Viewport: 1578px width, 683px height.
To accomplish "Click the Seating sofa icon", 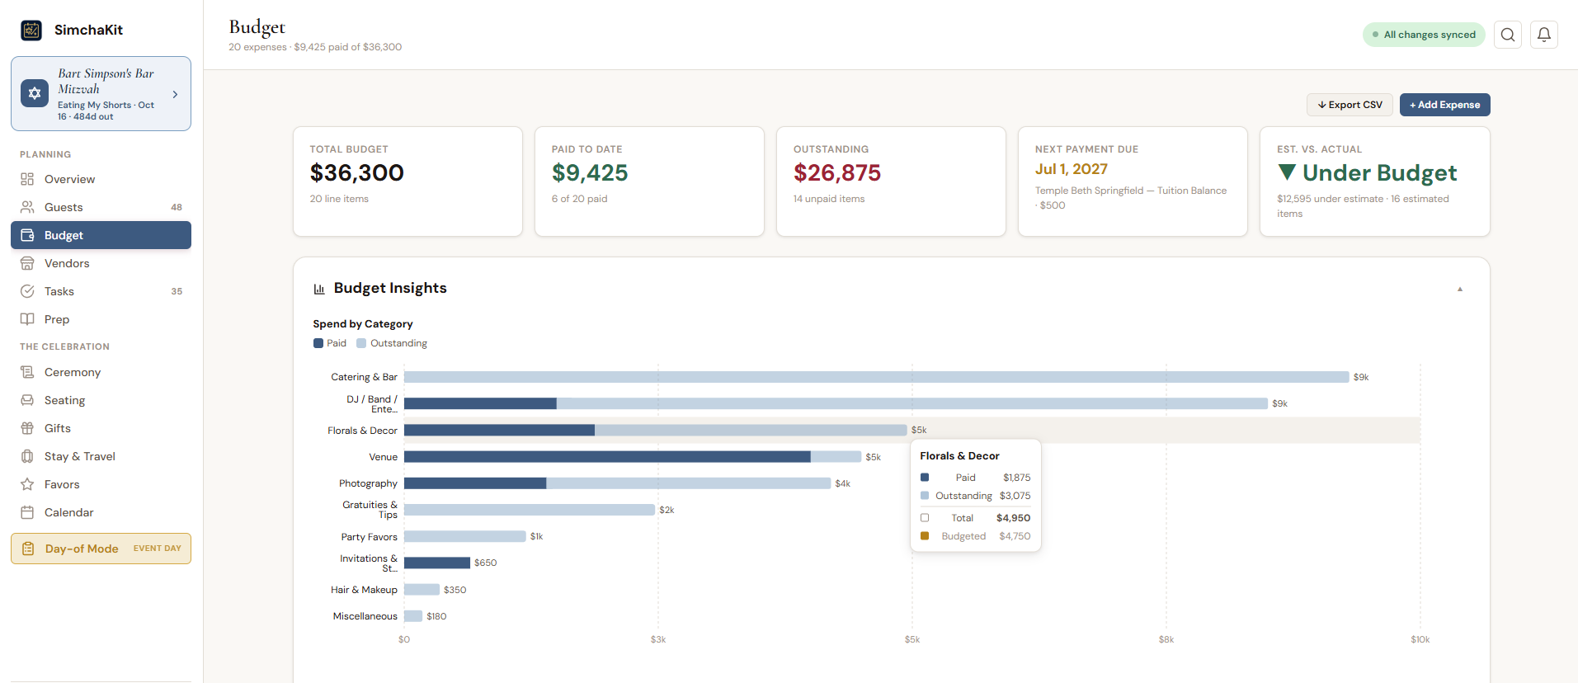I will tap(27, 400).
